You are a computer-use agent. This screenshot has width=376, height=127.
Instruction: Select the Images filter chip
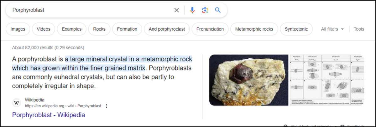click(18, 29)
